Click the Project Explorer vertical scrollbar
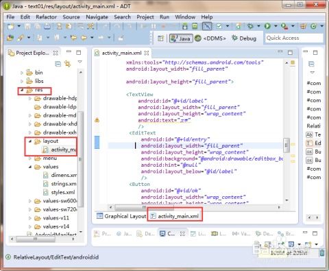 coord(80,159)
